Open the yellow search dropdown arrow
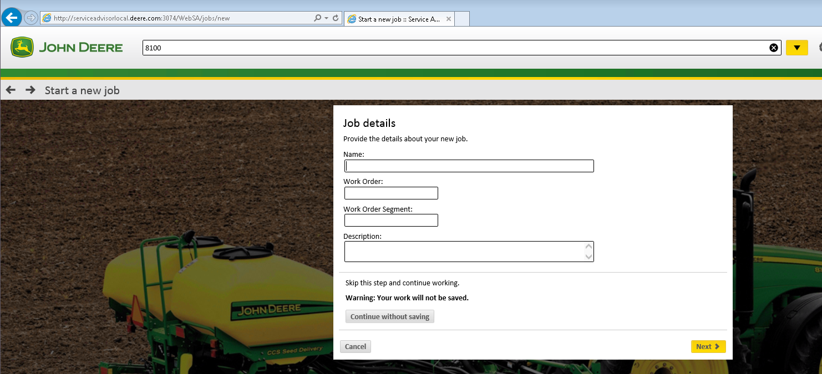 point(797,48)
